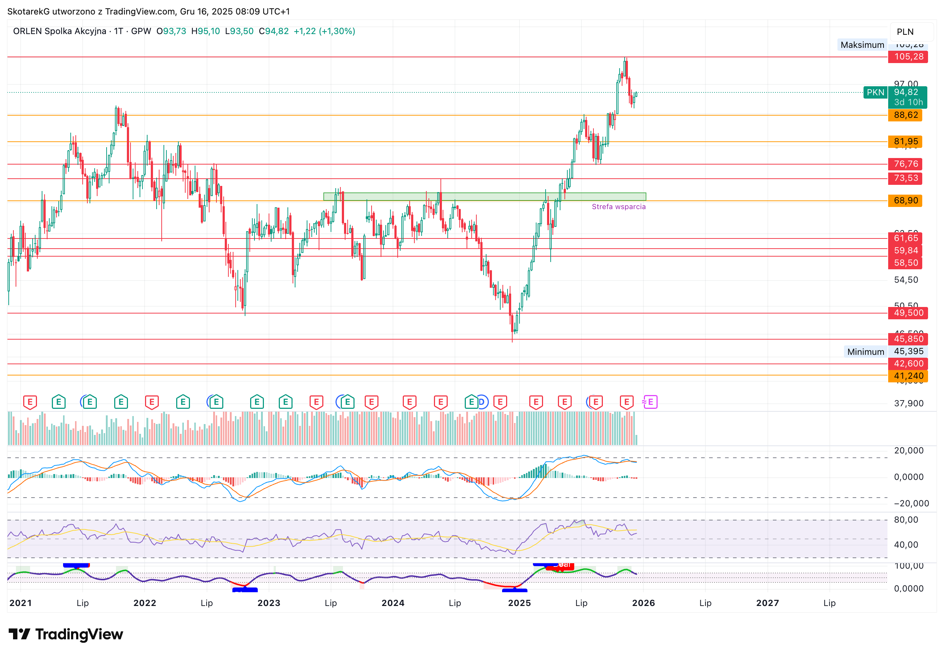Click the red 105,28 price label

[908, 57]
